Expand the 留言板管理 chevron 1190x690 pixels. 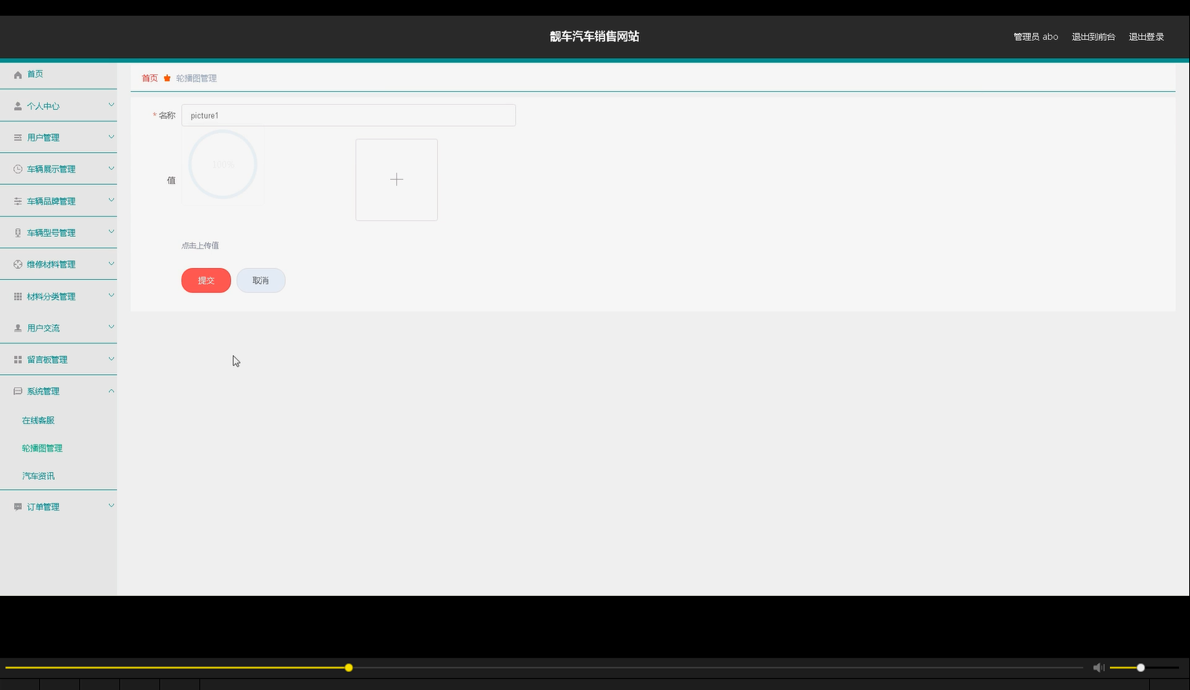click(111, 359)
